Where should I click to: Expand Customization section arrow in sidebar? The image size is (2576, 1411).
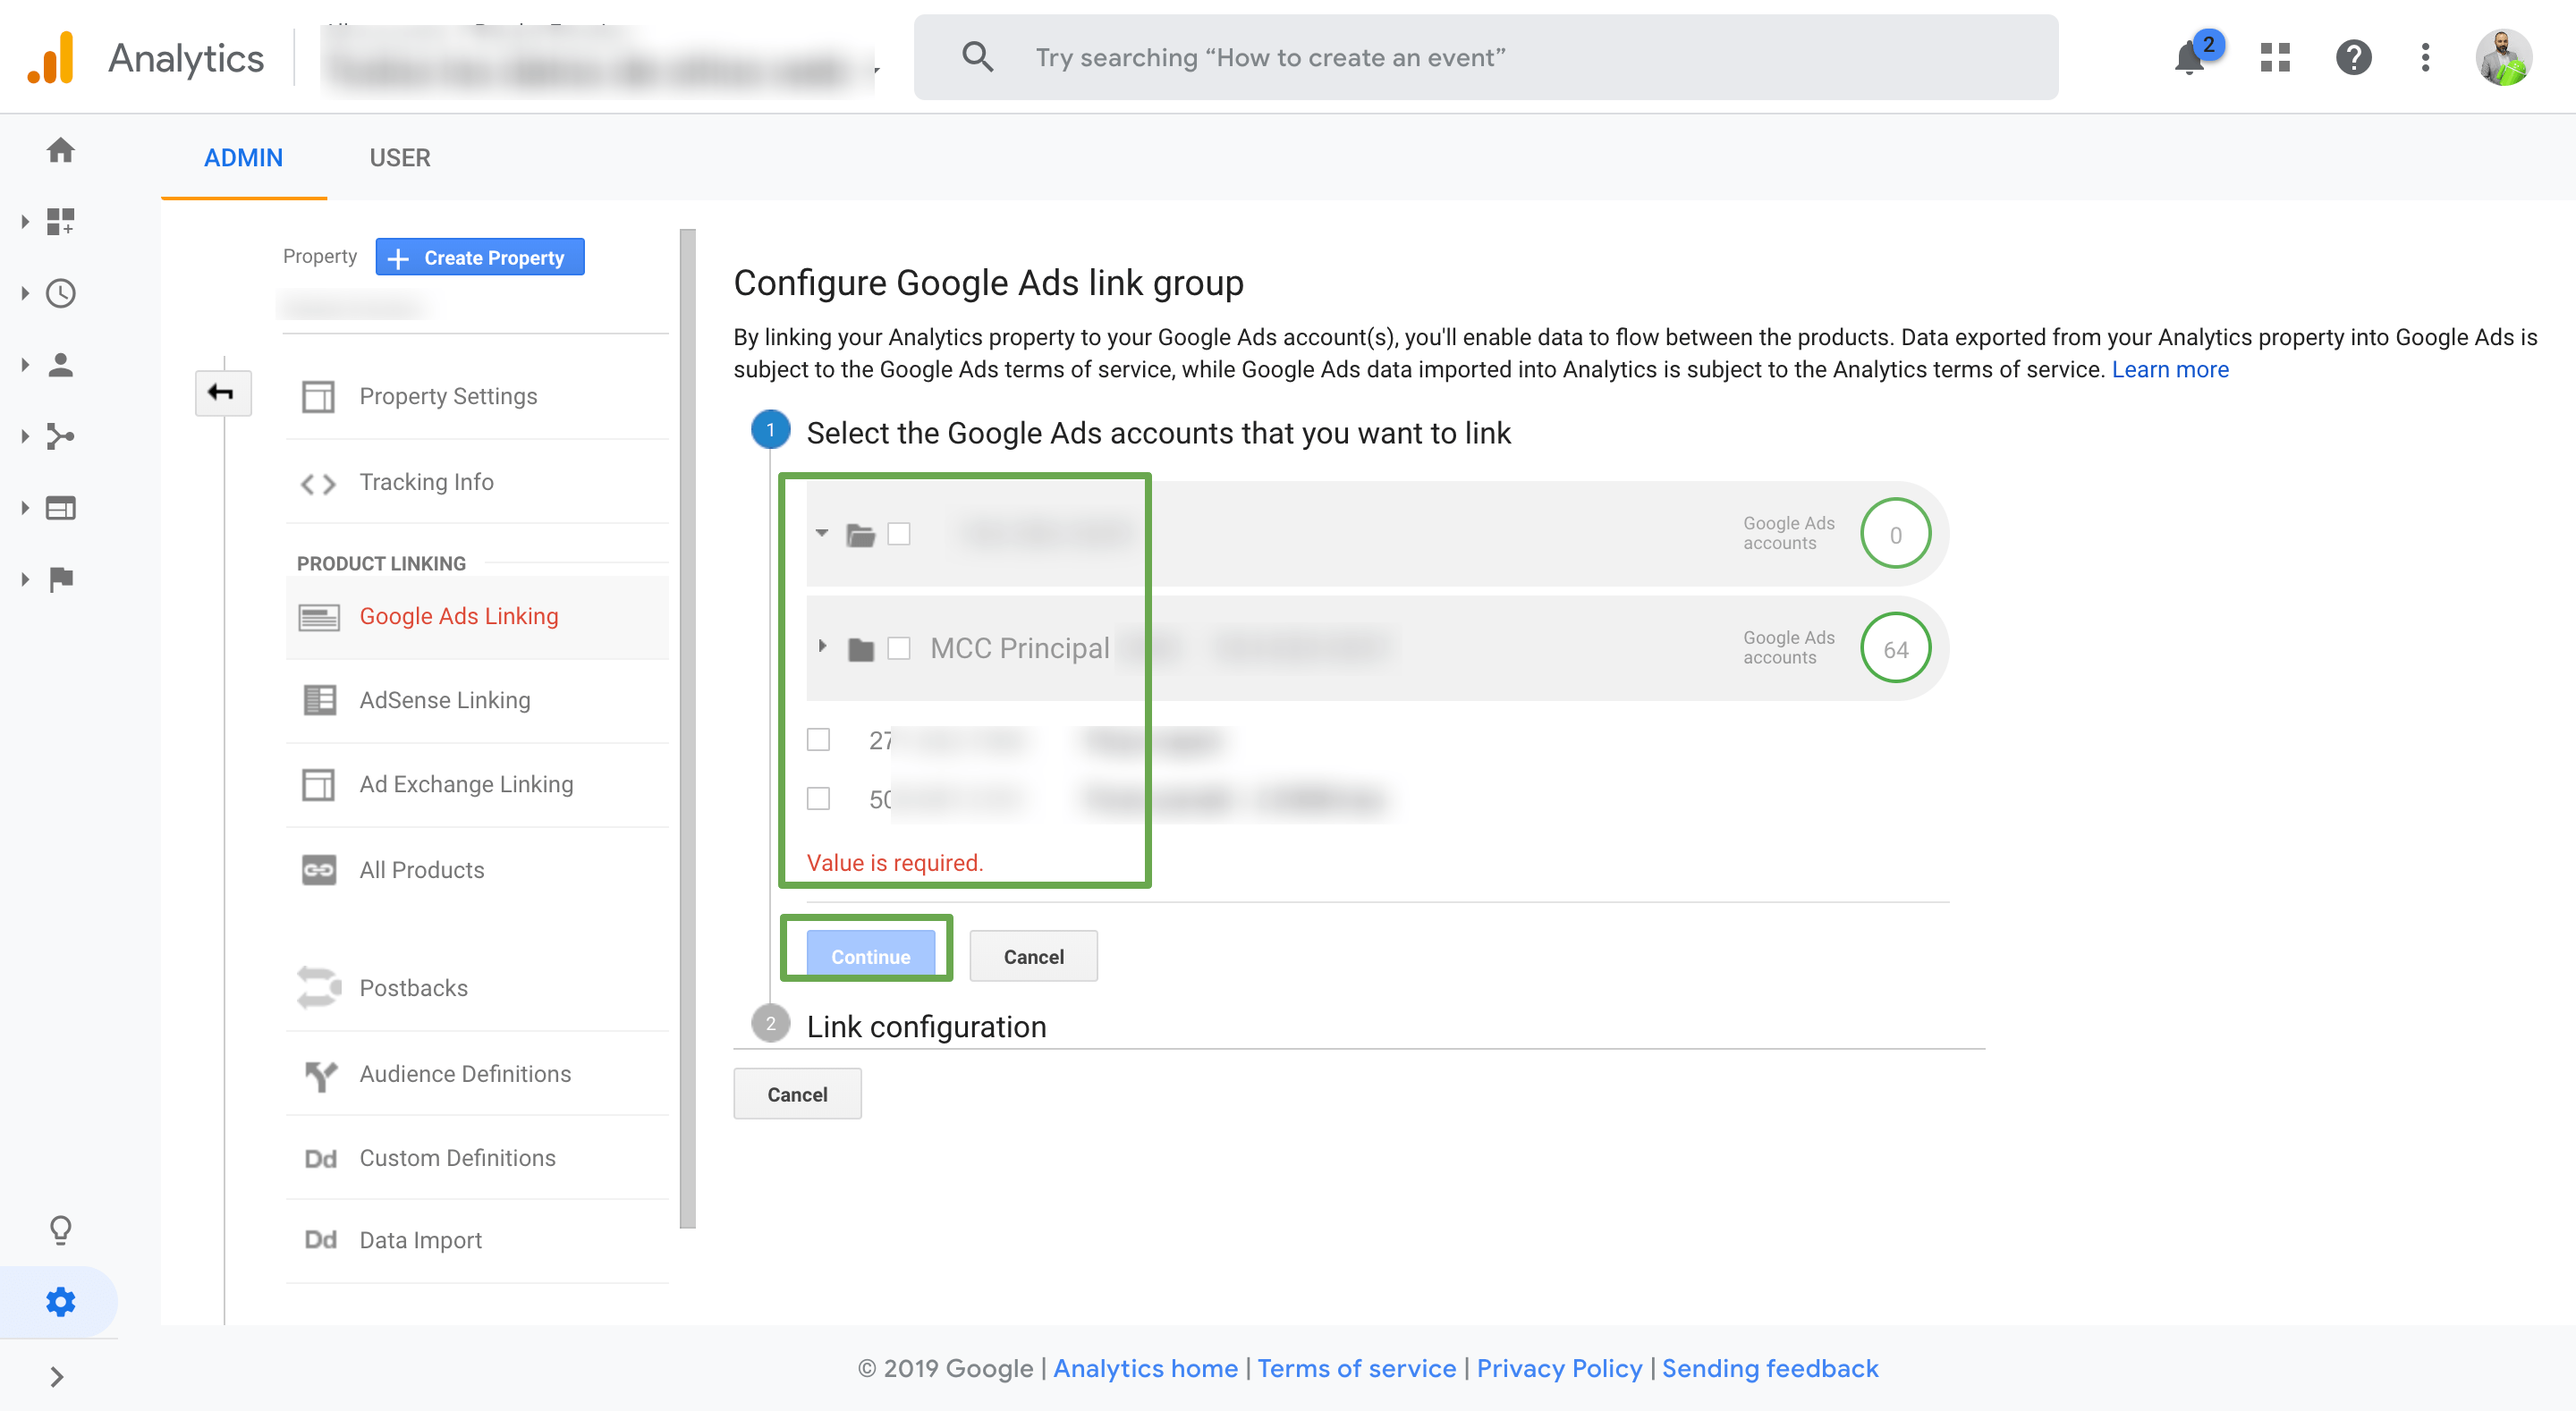[x=25, y=221]
